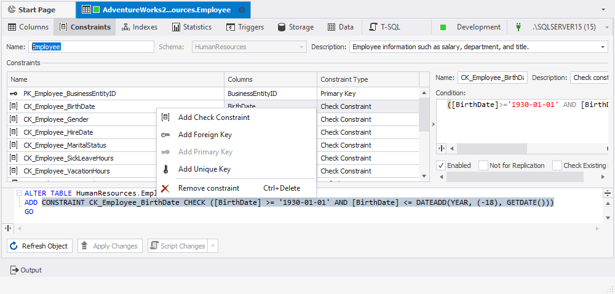Click the constraints list scroll up arrow
Image resolution: width=615 pixels, height=294 pixels.
[423, 93]
